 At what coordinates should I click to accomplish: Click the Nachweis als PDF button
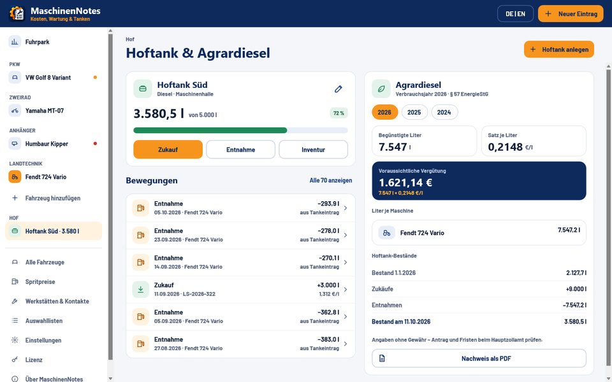(479, 358)
